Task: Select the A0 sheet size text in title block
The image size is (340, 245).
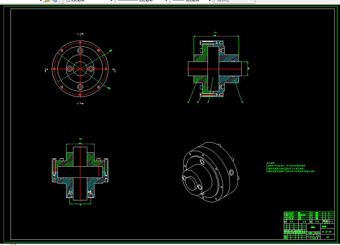Action: click(327, 237)
